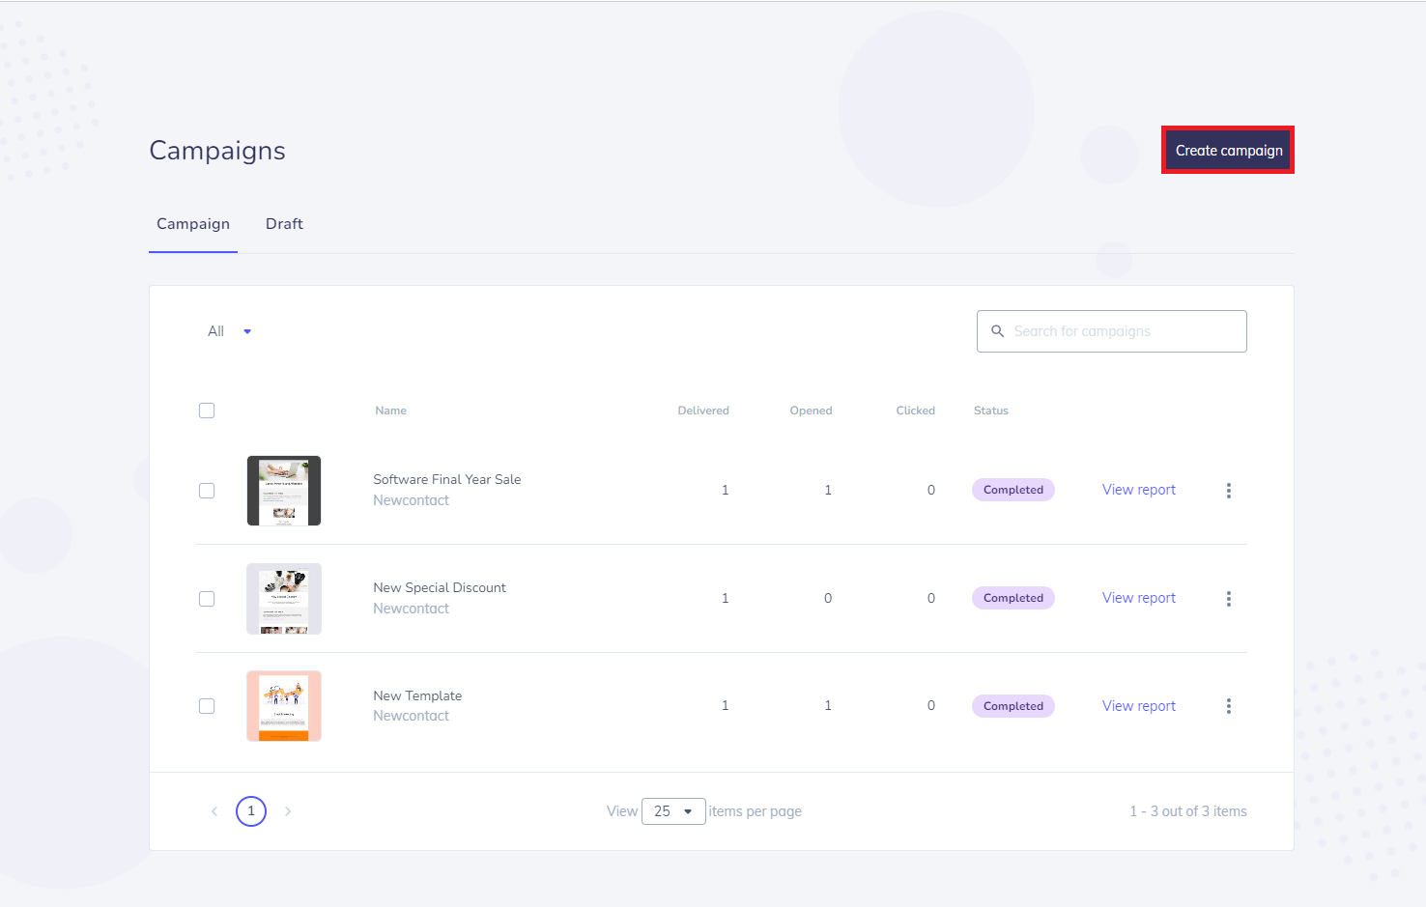
Task: Click Completed status of Software Final Year Sale
Action: coord(1013,490)
